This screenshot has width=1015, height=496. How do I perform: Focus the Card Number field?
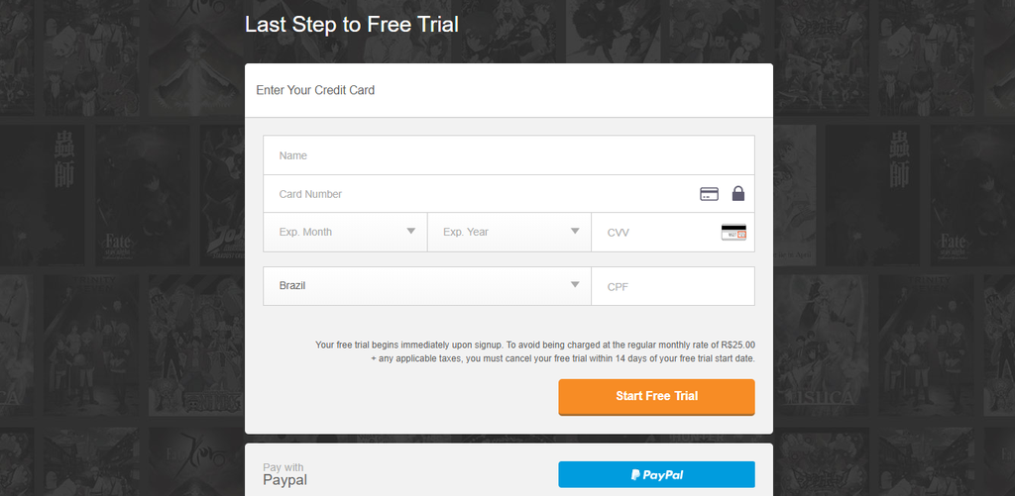click(508, 194)
